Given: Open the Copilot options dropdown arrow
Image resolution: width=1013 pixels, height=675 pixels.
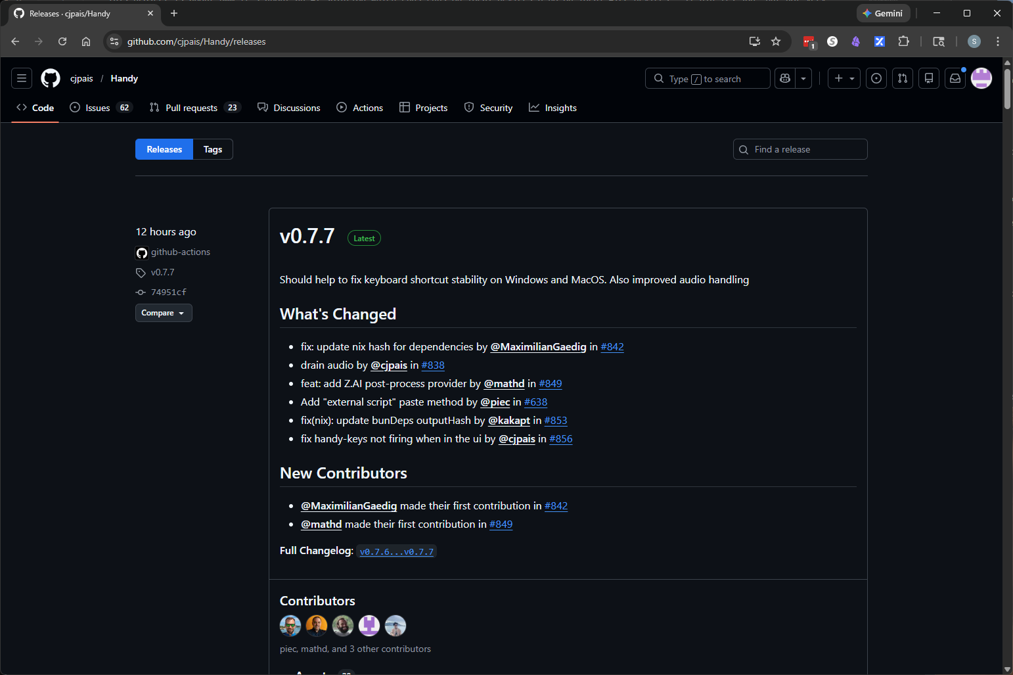Looking at the screenshot, I should 803,78.
